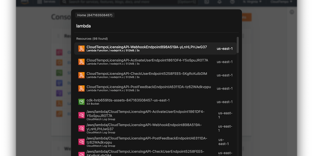Click the Lambda icon for WebhookEndpoint898A519A function
313x156 pixels.
pos(81,48)
